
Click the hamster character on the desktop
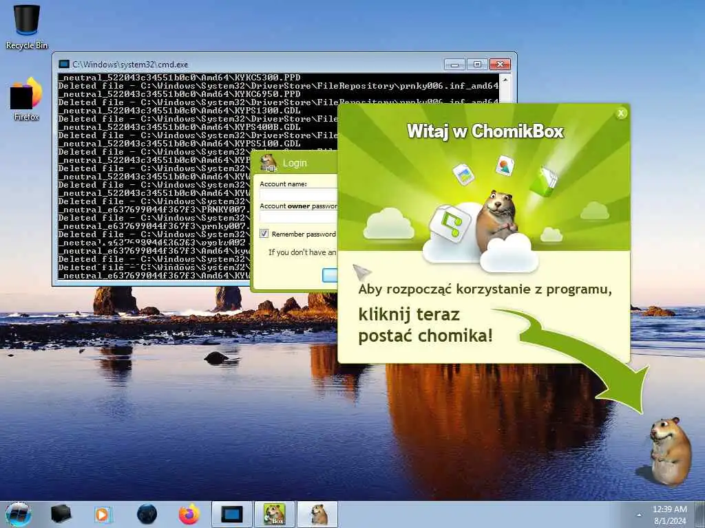669,451
